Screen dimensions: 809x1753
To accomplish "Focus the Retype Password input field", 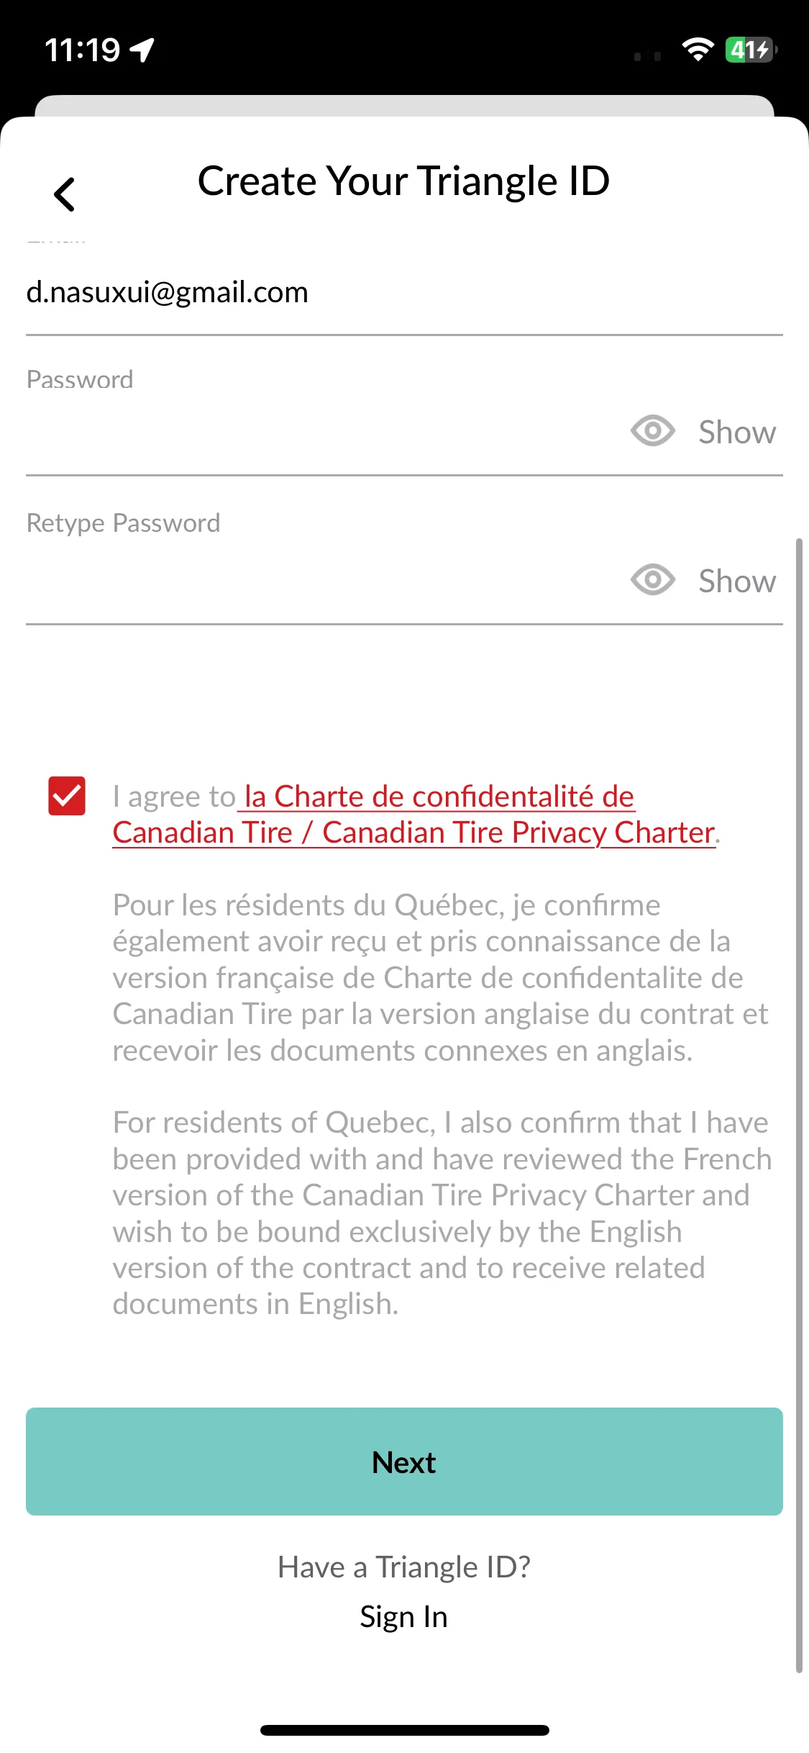I will pyautogui.click(x=324, y=581).
